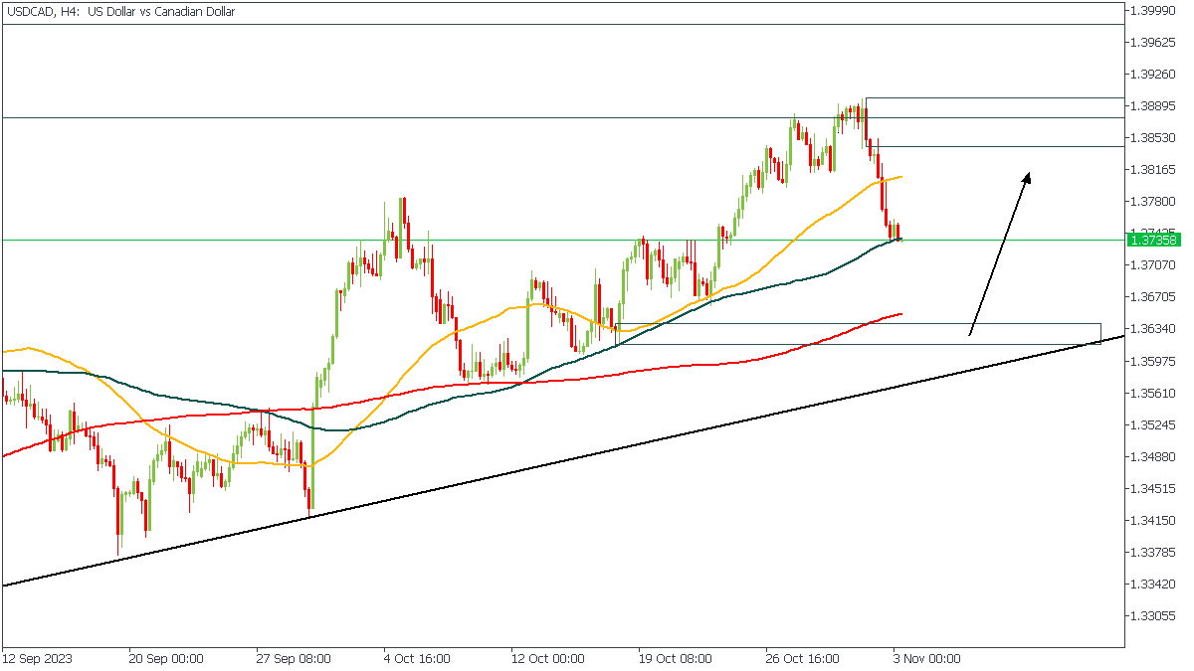Select the 1.37800 price axis label
This screenshot has height=671, width=1194.
point(1154,201)
